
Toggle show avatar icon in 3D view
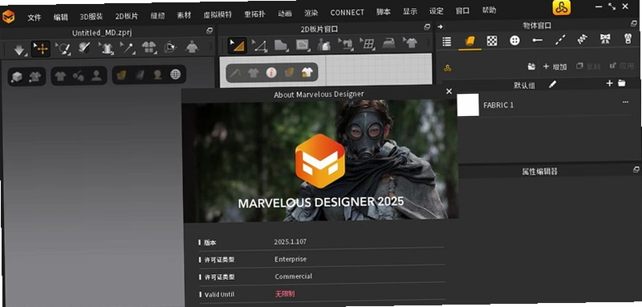[x=96, y=76]
